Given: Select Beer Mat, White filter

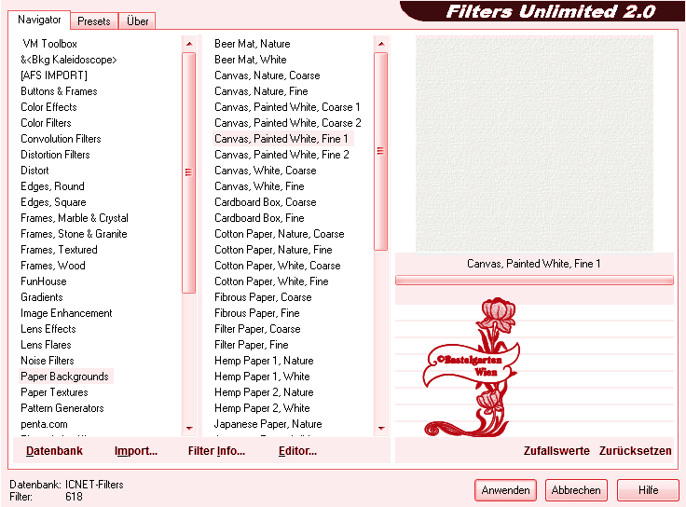Looking at the screenshot, I should pos(251,60).
